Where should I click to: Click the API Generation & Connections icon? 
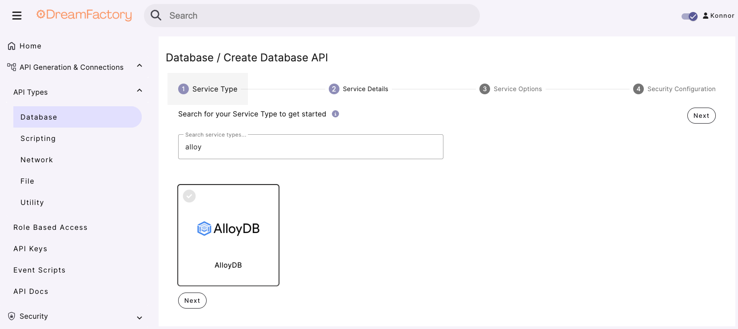click(x=12, y=67)
